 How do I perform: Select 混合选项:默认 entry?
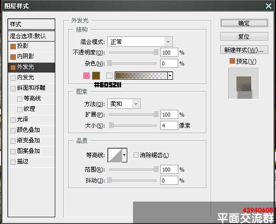tap(31, 36)
